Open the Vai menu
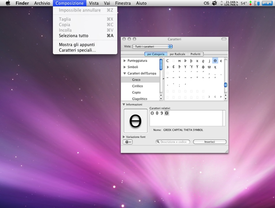The image size is (275, 208). tap(107, 3)
